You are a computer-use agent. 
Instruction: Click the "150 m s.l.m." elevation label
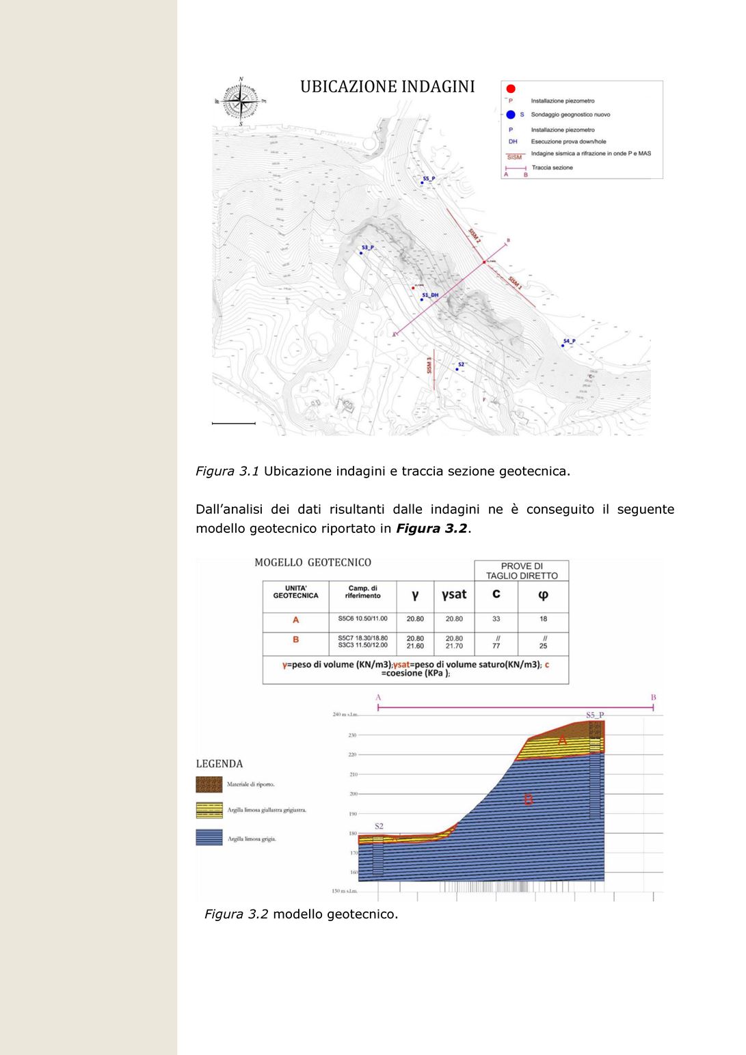point(345,891)
